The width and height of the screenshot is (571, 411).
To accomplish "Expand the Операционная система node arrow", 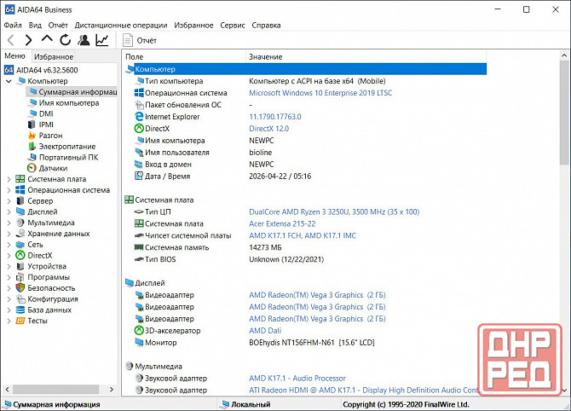I will (x=9, y=190).
